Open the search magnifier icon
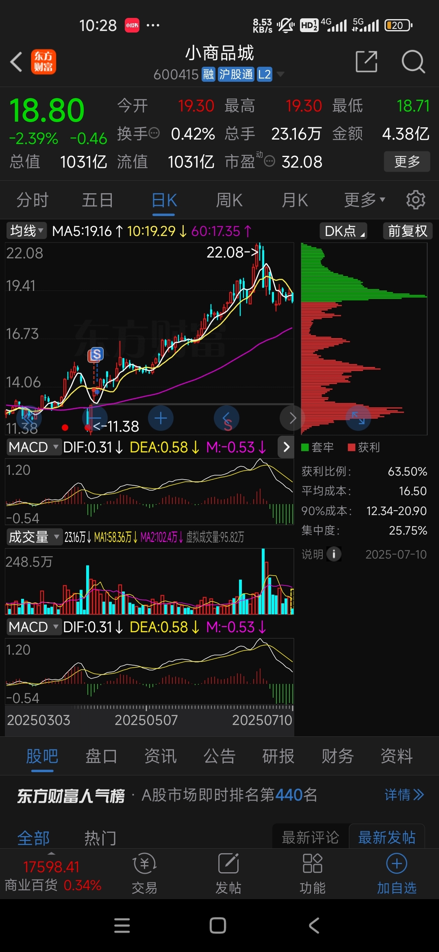The image size is (439, 952). click(x=413, y=62)
